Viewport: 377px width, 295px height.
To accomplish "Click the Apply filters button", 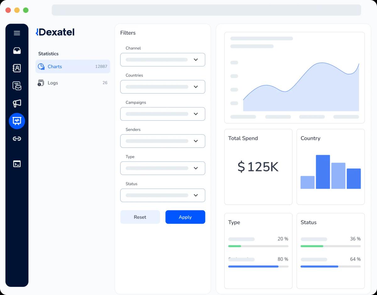I will (x=185, y=217).
